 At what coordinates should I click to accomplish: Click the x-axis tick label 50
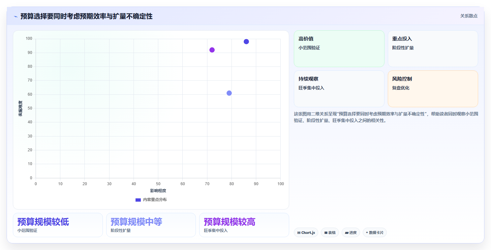(158, 184)
